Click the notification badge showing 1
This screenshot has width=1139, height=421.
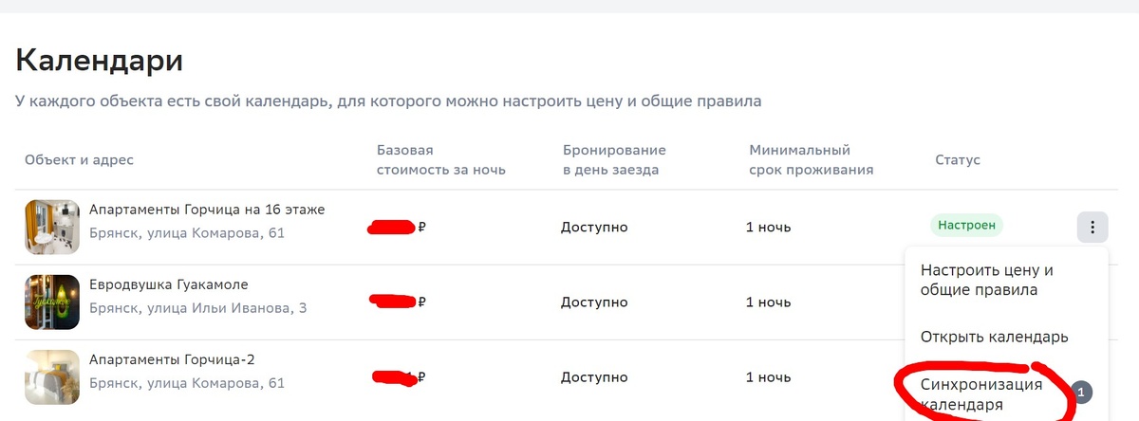[x=1080, y=391]
